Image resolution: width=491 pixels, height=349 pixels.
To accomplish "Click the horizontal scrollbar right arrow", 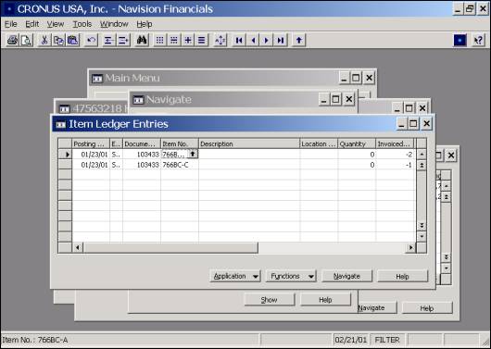I will point(410,247).
